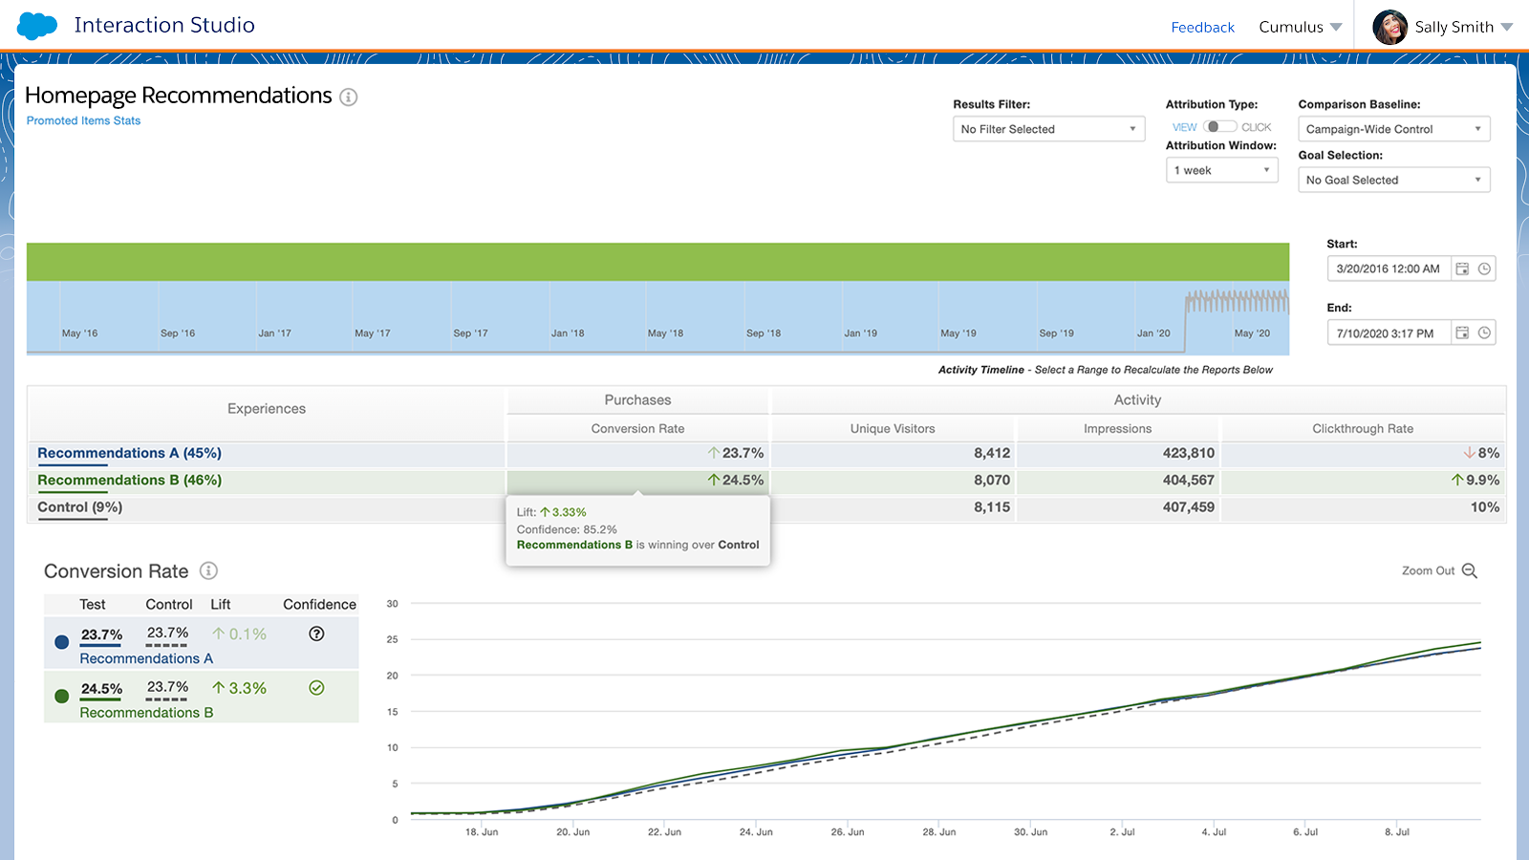1529x860 pixels.
Task: Select Unique Visitors column header
Action: tap(893, 428)
